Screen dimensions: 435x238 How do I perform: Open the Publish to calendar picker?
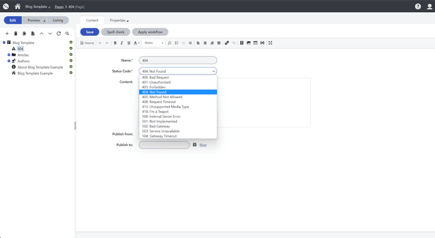click(195, 145)
